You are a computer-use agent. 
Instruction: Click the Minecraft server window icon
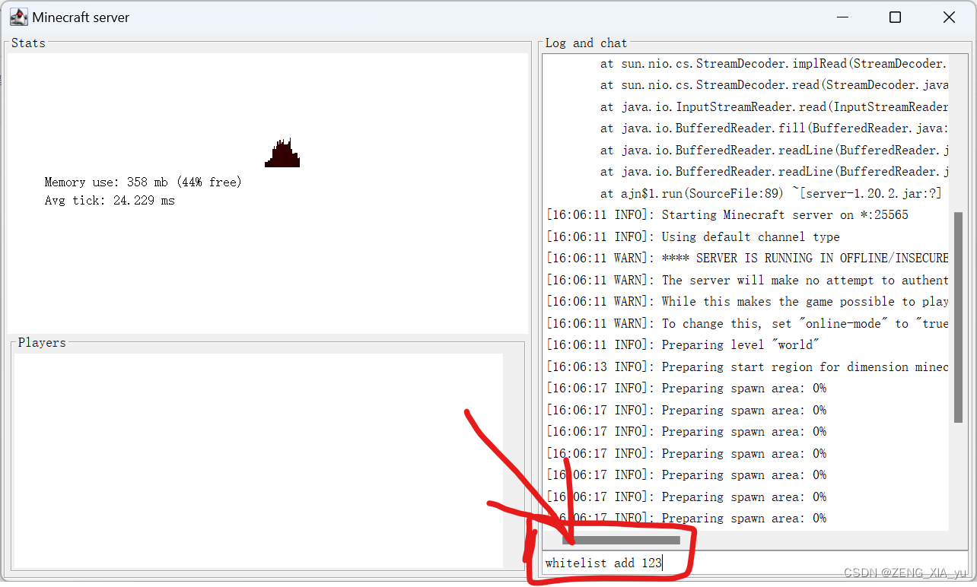tap(19, 17)
